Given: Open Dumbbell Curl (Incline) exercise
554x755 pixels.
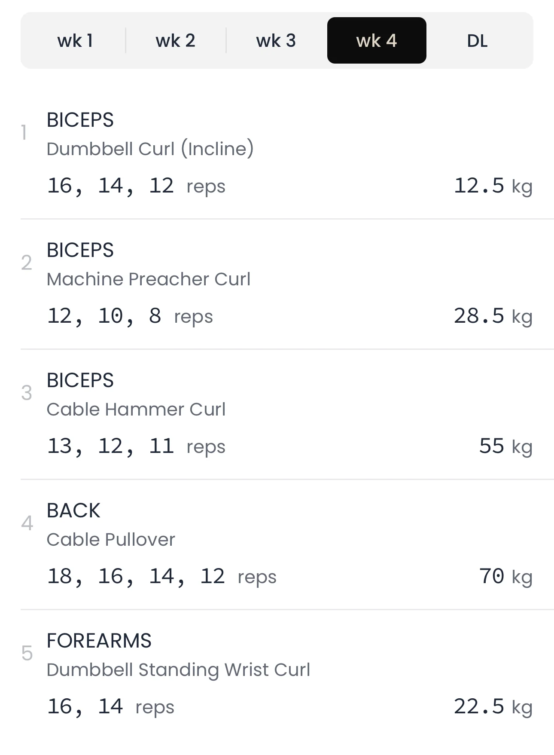Looking at the screenshot, I should tap(150, 149).
